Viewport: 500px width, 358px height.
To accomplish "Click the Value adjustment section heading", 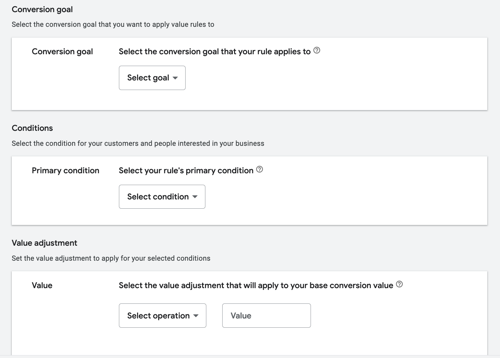I will tap(44, 243).
